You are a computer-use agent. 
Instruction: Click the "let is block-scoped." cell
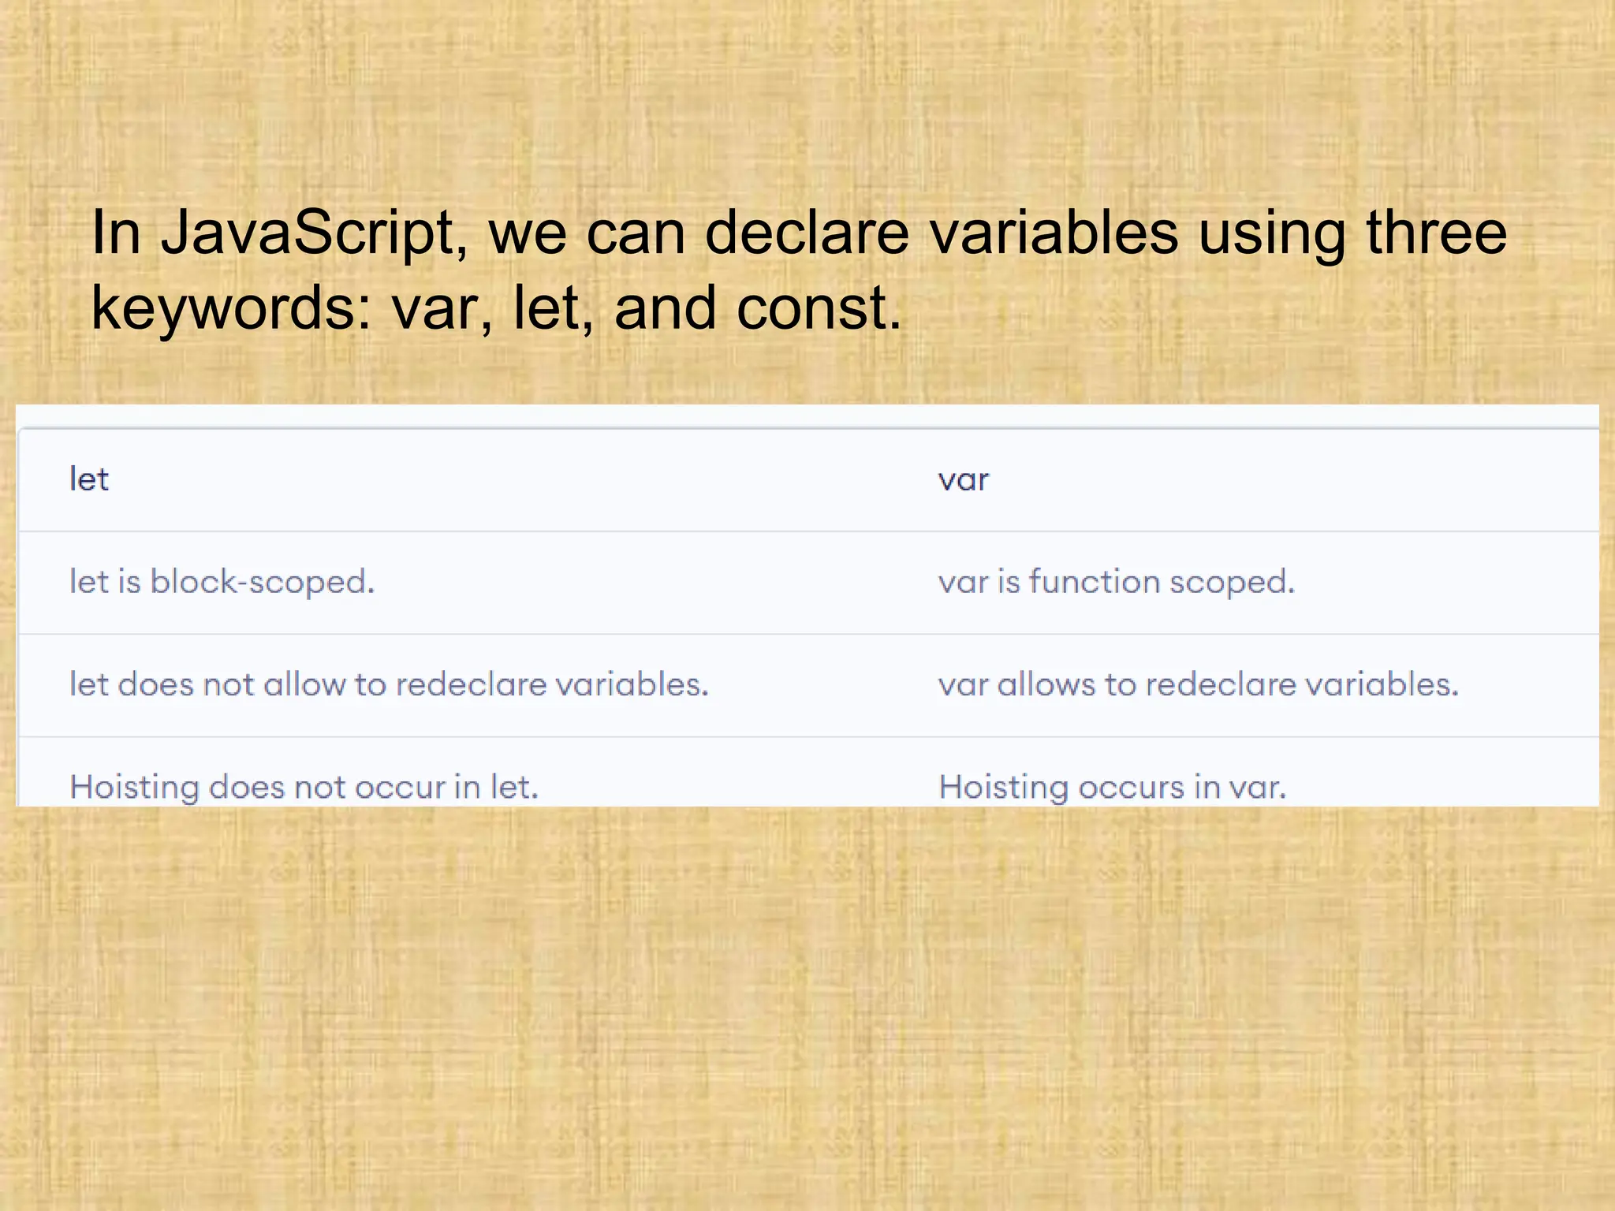[x=222, y=582]
